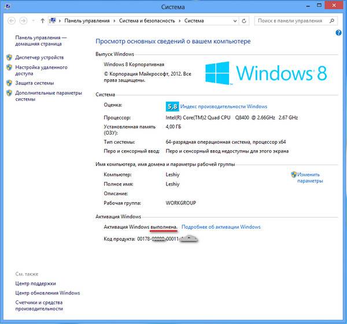Expand the chevron after Панель управления
This screenshot has width=347, height=324.
click(115, 21)
